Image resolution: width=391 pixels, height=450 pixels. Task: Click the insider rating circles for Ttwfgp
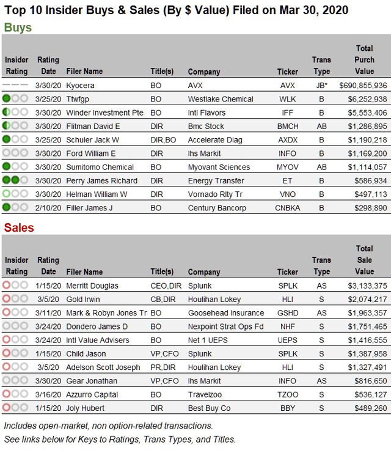15,99
